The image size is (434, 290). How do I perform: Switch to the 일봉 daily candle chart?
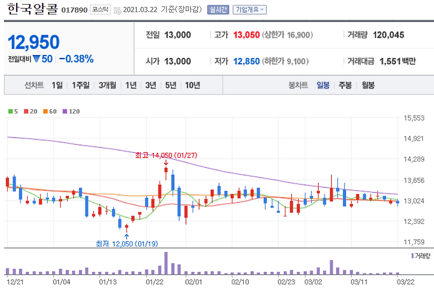point(323,85)
